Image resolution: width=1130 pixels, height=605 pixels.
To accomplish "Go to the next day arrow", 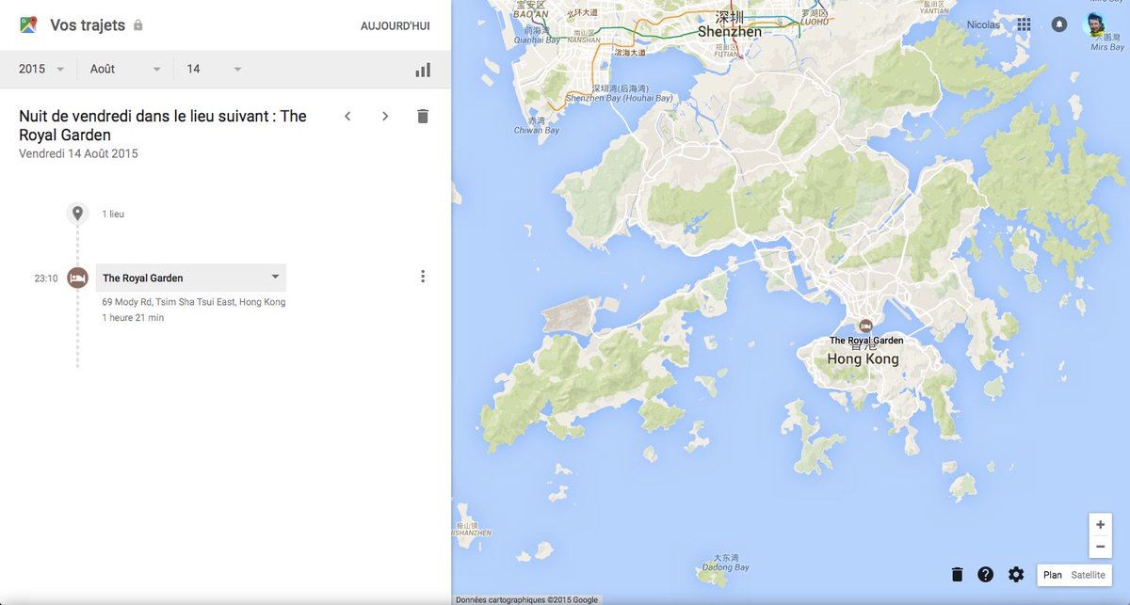I will (x=385, y=116).
